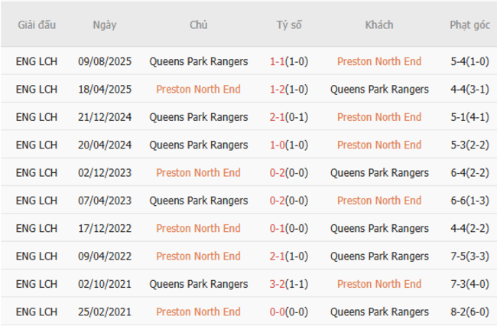The image size is (497, 333).
Task: Open Queens Park Rangers in the 02/12/2023 row
Action: 379,172
